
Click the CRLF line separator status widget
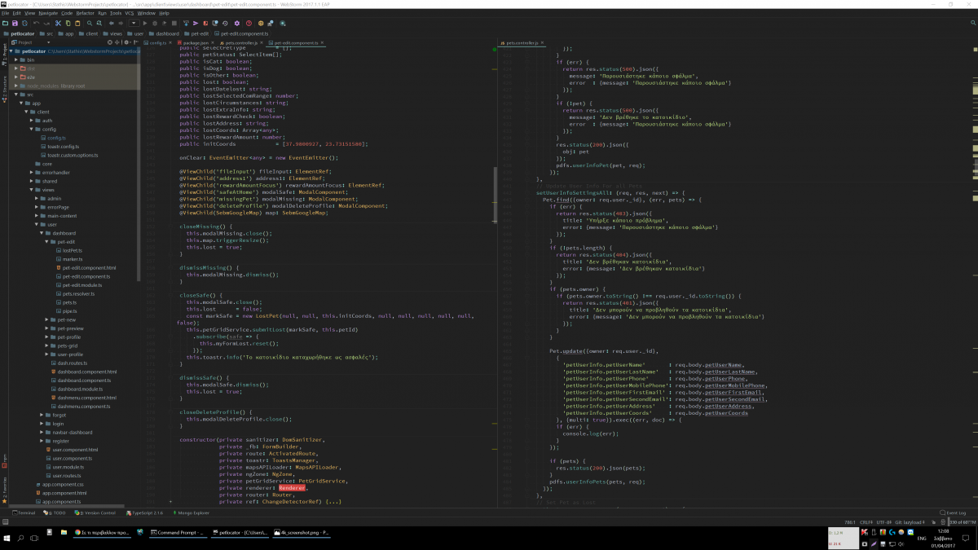(x=865, y=521)
